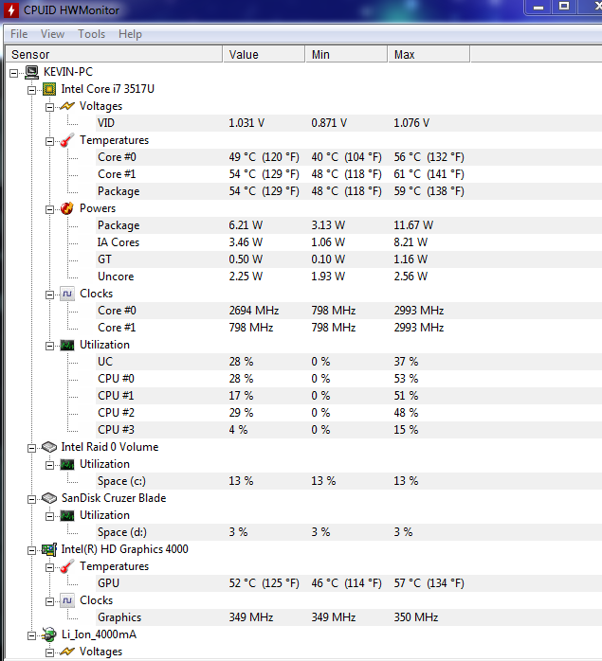Collapse the SanDisk Cruzer Blade node
The width and height of the screenshot is (602, 661).
(31, 499)
